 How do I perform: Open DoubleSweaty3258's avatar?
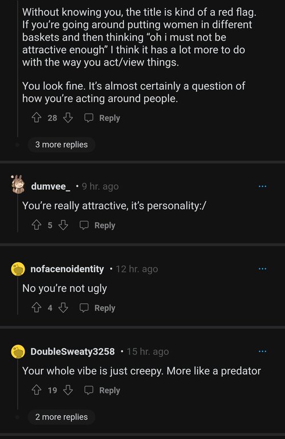click(x=18, y=351)
